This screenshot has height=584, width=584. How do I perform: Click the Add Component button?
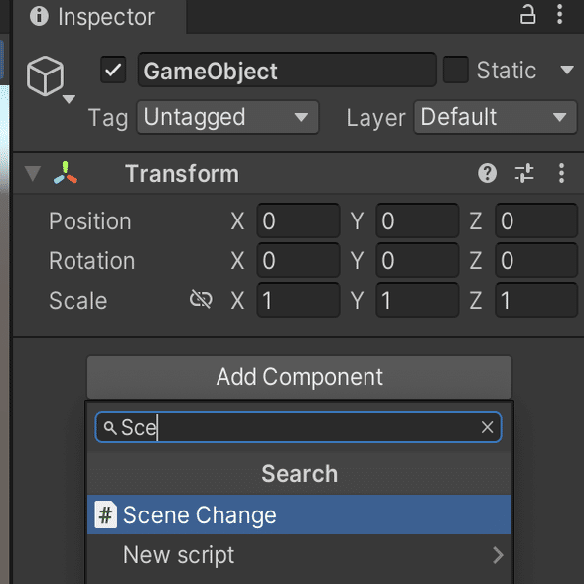300,377
